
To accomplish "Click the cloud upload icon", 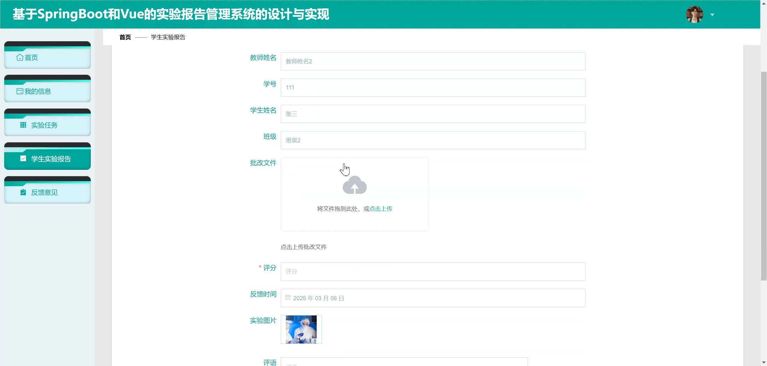I will pos(354,185).
